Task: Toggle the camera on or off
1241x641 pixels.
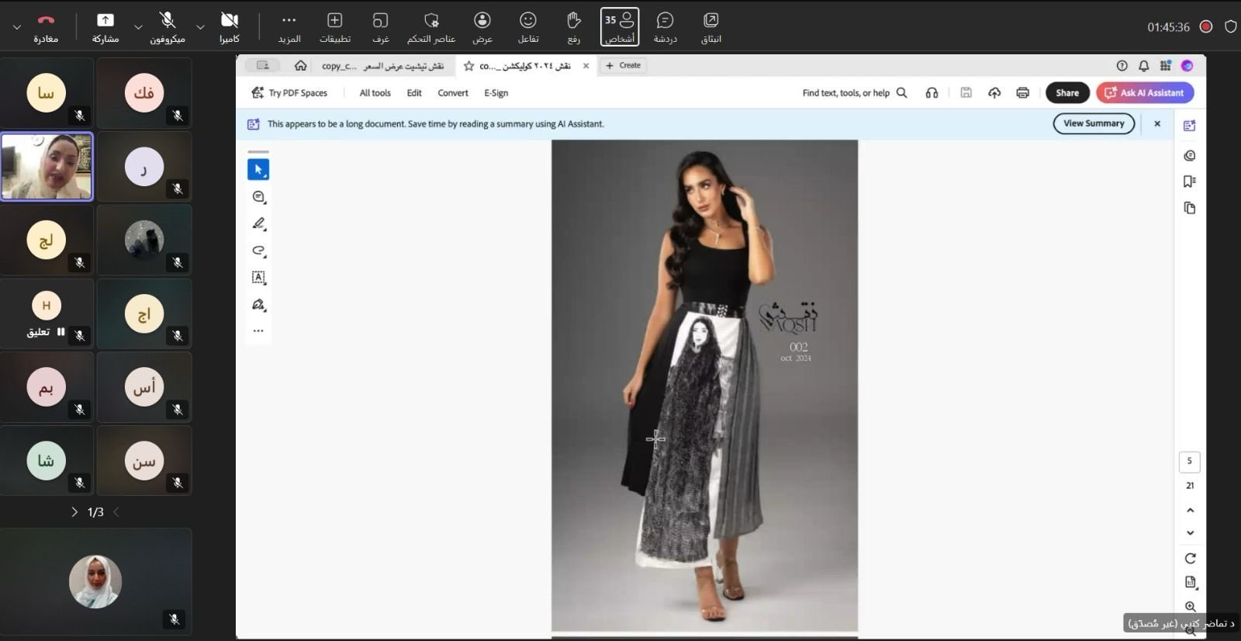Action: [x=229, y=26]
